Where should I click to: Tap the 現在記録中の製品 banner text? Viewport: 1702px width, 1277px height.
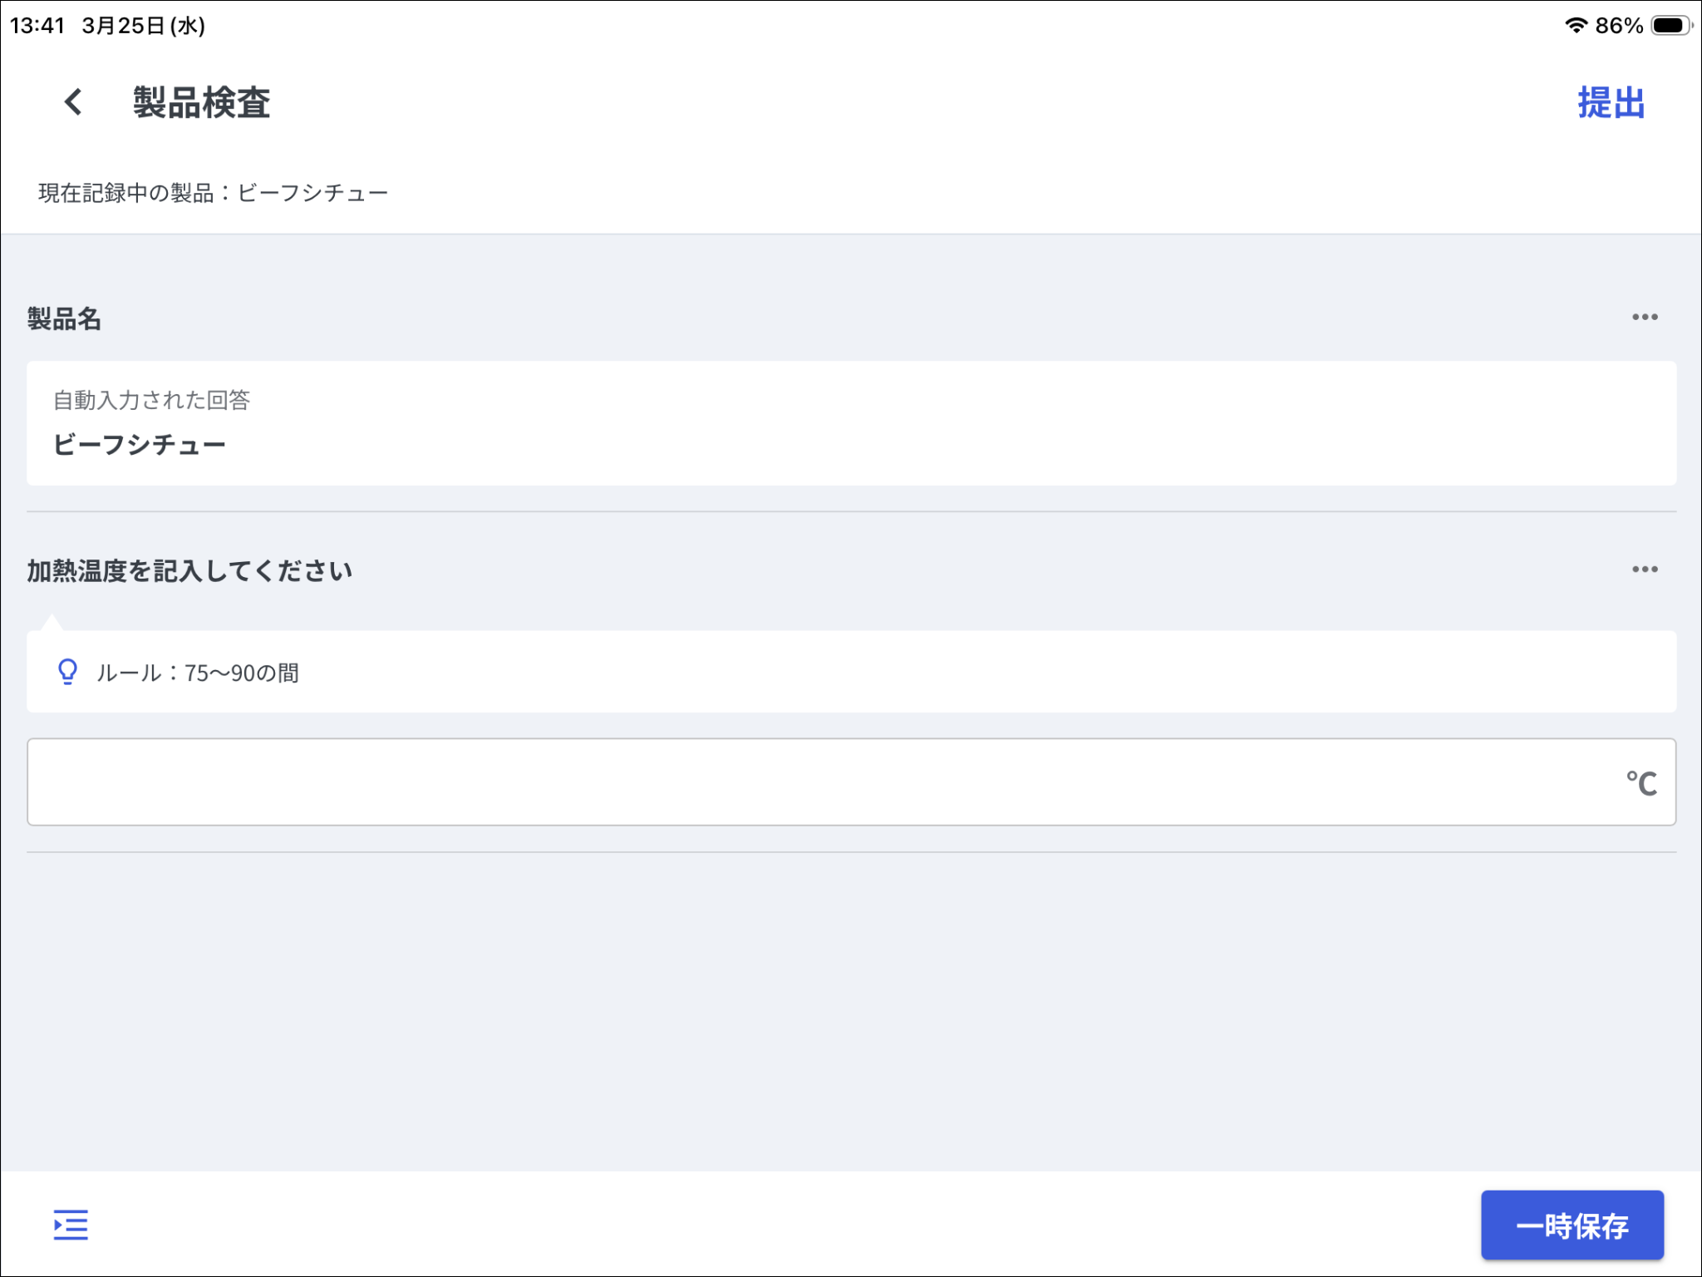pyautogui.click(x=213, y=193)
